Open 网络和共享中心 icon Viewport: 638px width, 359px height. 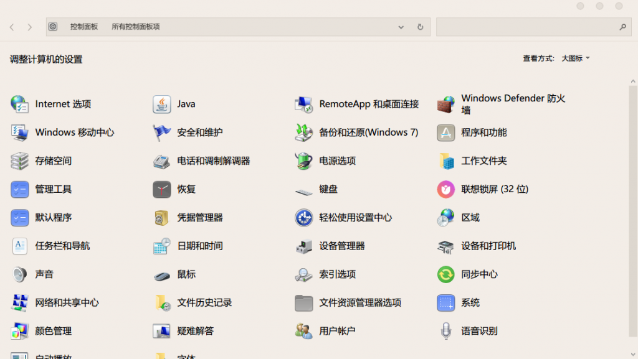point(19,304)
